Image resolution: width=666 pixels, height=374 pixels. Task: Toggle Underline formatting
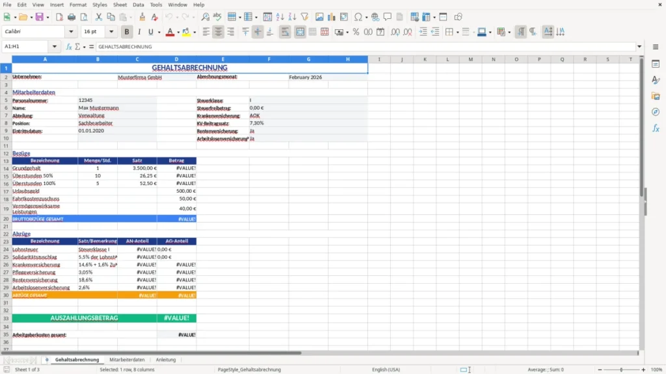point(151,32)
